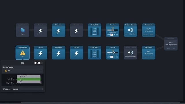
Task: Click the warning icon in Audio Device field
Action: pos(6,70)
